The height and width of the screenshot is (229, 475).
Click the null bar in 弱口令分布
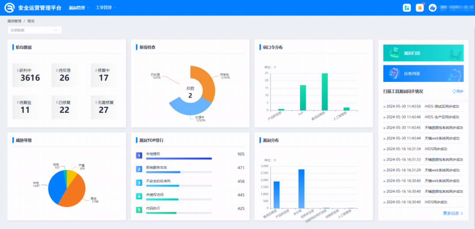(x=303, y=98)
